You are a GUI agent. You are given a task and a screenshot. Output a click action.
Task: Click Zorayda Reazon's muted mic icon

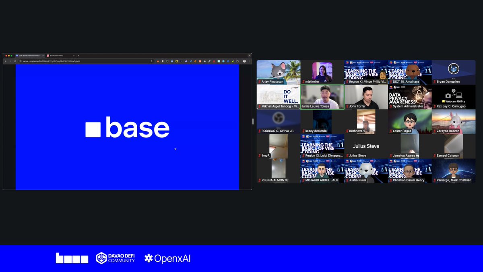tap(434, 131)
